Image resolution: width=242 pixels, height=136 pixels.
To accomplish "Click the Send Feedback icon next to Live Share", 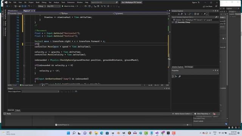I will 216,6.
